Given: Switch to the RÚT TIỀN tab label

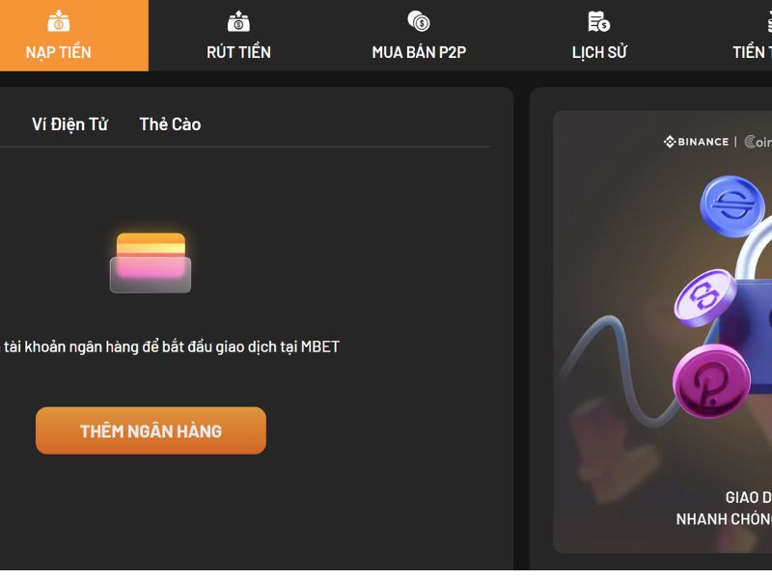Looking at the screenshot, I should click(238, 52).
